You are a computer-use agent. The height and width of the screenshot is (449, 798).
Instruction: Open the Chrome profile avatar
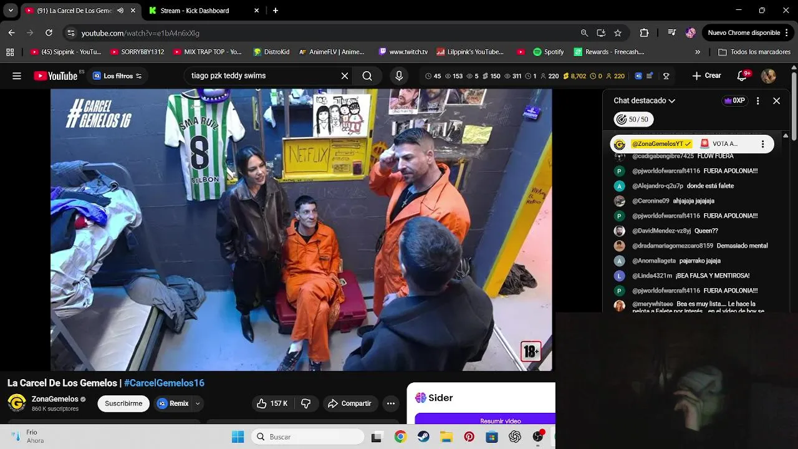click(690, 33)
